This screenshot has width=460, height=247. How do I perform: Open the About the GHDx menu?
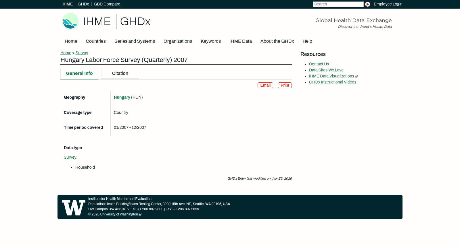pyautogui.click(x=277, y=41)
